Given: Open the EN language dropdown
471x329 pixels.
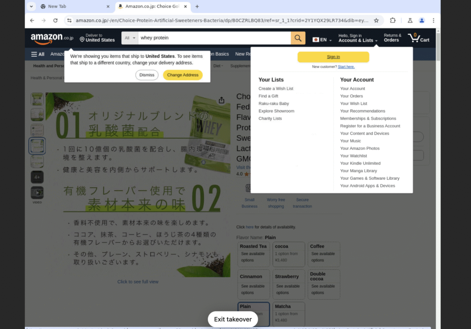Looking at the screenshot, I should point(322,40).
